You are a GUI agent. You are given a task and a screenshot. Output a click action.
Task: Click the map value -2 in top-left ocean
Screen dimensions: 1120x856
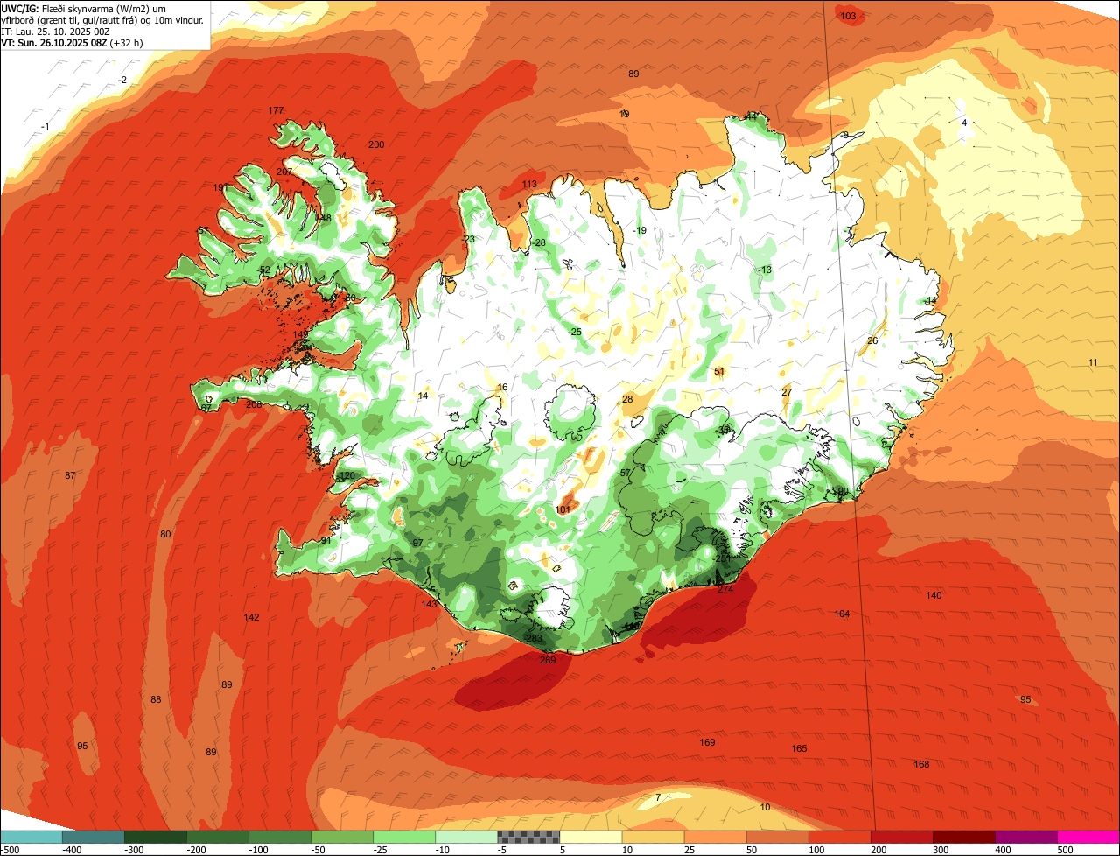click(122, 80)
